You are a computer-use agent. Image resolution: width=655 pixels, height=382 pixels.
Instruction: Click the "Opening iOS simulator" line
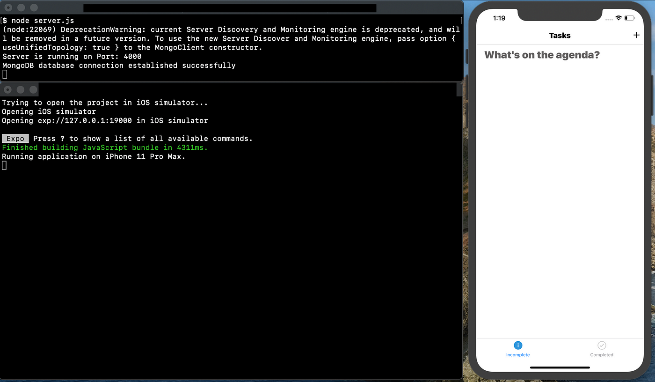(49, 112)
